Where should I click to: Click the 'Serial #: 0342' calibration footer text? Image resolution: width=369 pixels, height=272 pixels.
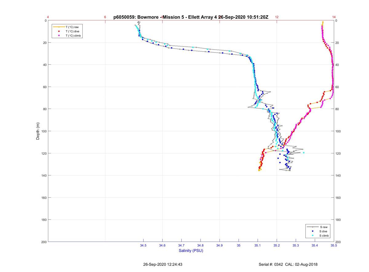pos(288,264)
